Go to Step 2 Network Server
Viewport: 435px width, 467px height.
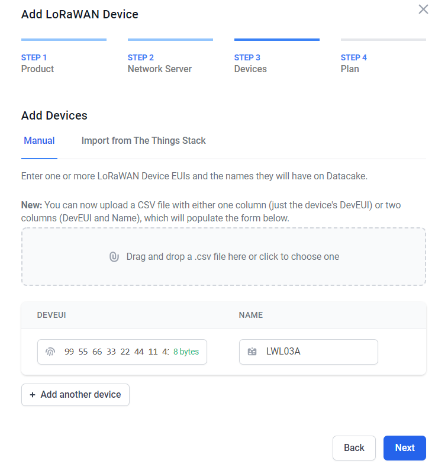tap(160, 63)
